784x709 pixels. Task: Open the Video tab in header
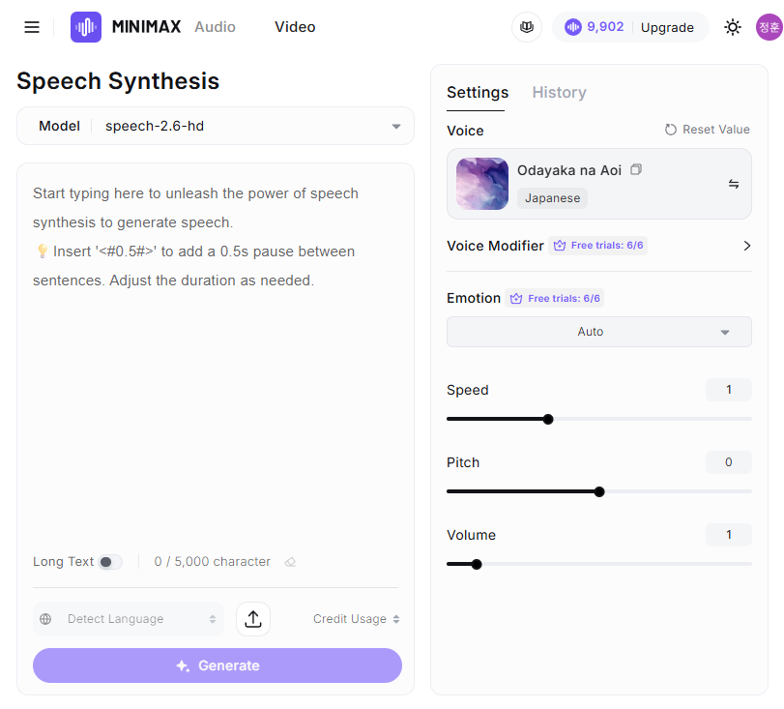click(x=295, y=27)
